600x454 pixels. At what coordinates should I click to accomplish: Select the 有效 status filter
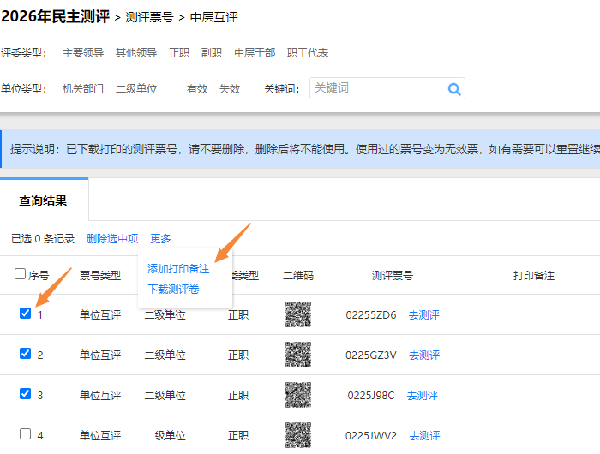click(x=197, y=89)
